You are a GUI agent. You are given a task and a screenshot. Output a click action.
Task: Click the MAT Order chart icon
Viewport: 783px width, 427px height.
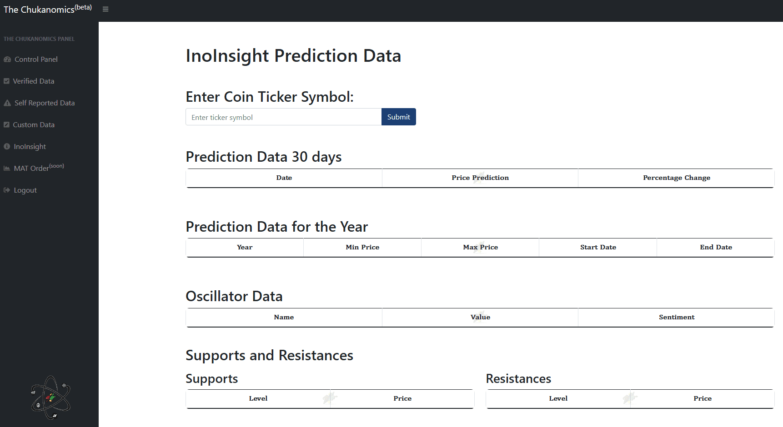click(7, 169)
